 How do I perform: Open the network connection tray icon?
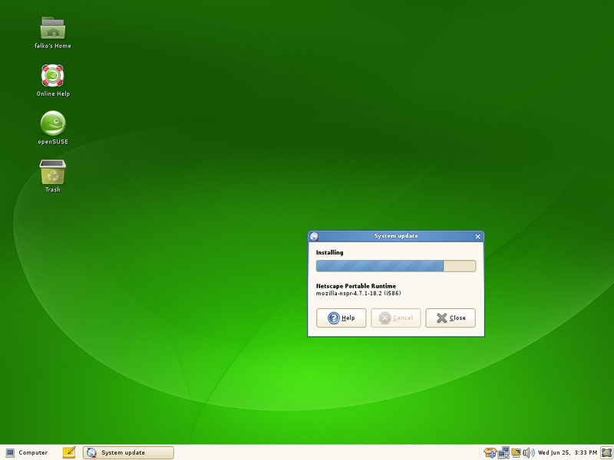(x=503, y=452)
